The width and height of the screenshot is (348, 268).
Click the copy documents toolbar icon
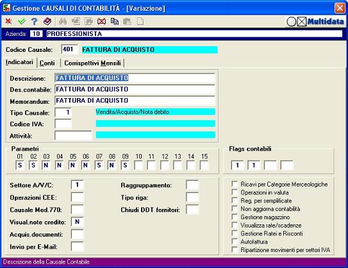115,21
